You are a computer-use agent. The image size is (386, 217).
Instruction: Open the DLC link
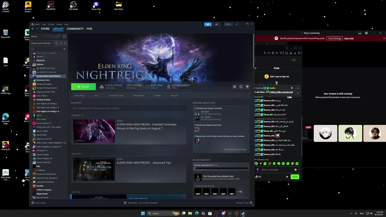(x=96, y=96)
